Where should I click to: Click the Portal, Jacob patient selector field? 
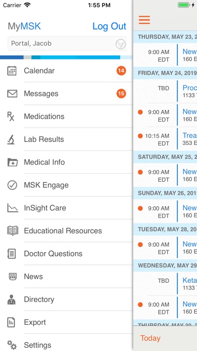(67, 44)
